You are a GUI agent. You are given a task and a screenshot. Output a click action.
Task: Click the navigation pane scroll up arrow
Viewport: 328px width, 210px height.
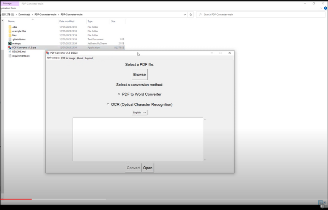coord(2,21)
